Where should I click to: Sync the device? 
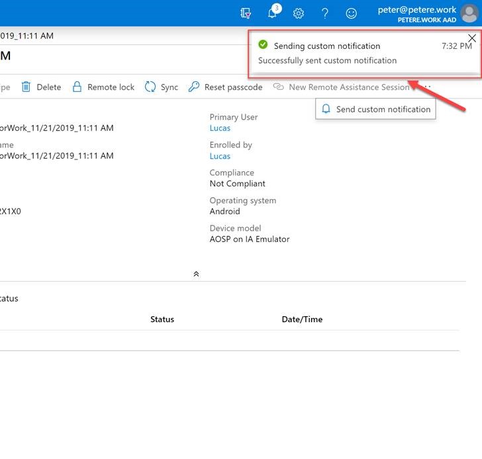162,87
